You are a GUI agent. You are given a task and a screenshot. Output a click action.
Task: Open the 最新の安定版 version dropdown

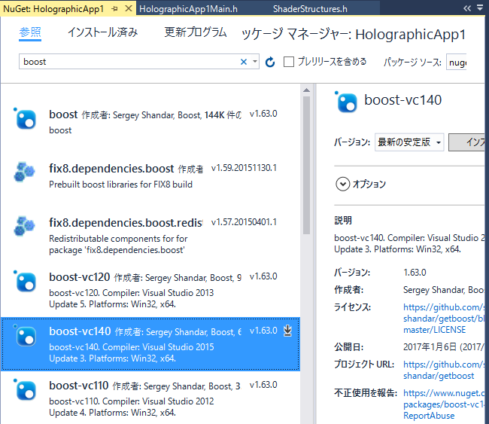tap(409, 142)
